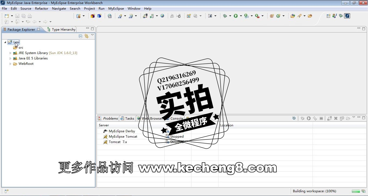The width and height of the screenshot is (368, 196).
Task: Click the Print toolbar icon
Action: 30,16
